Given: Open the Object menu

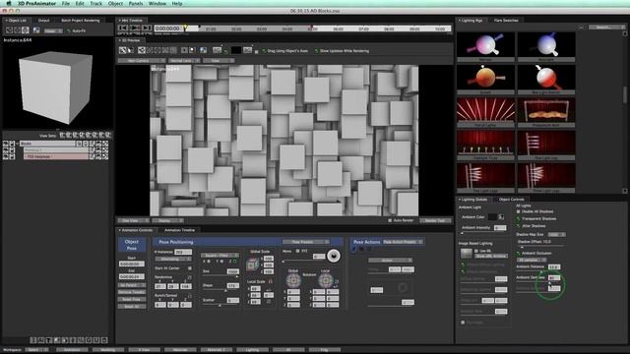Looking at the screenshot, I should coord(115,3).
